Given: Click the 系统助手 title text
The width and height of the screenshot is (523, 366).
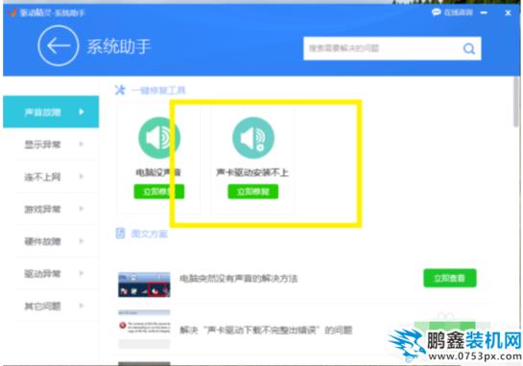Looking at the screenshot, I should click(119, 46).
